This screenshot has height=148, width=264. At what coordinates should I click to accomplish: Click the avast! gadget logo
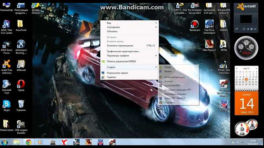point(246,7)
